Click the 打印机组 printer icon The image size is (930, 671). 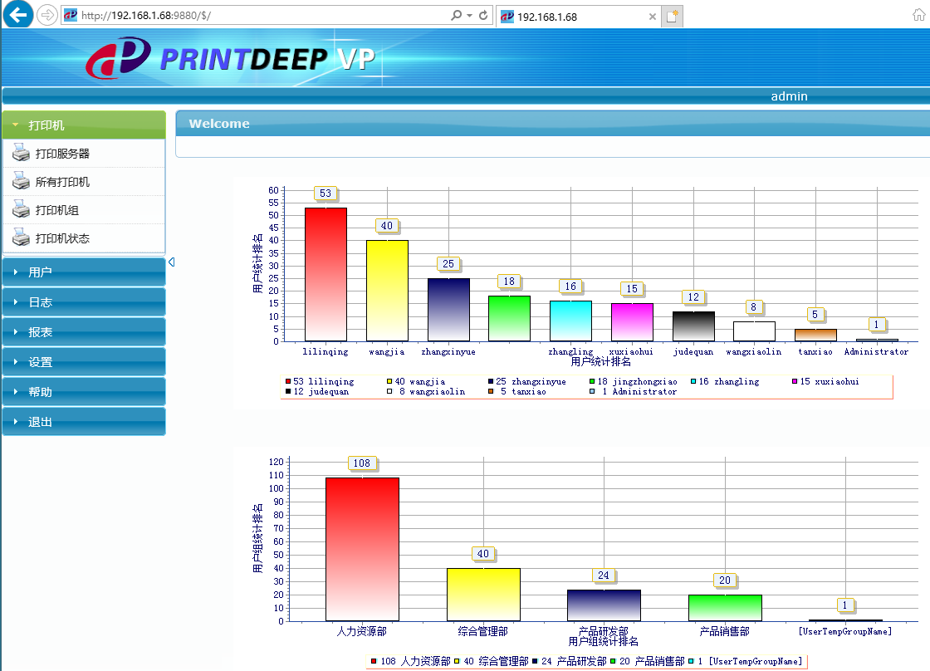point(21,209)
